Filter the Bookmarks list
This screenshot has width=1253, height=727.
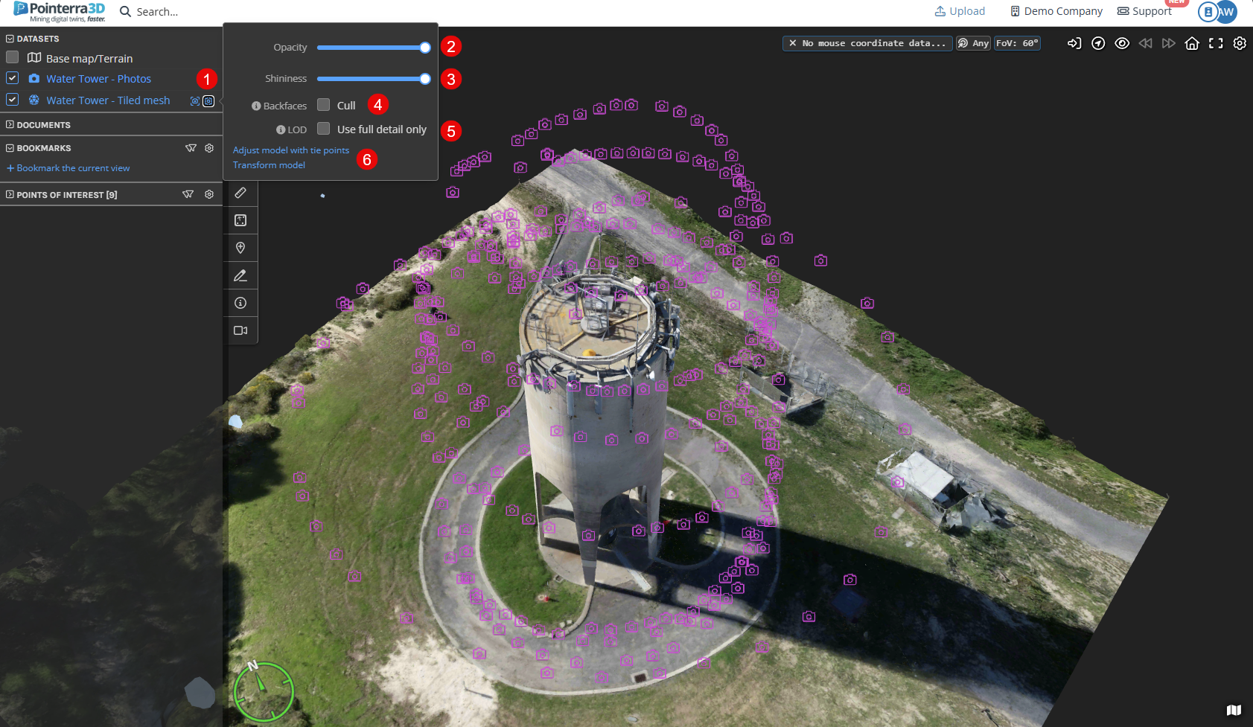191,148
